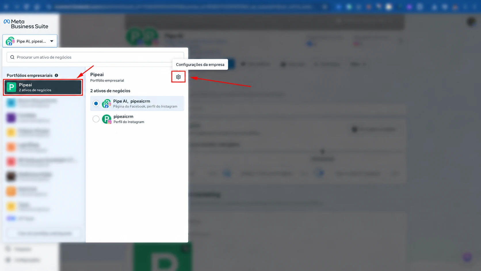Click the "2 ativos de negócios" heading

coord(110,91)
